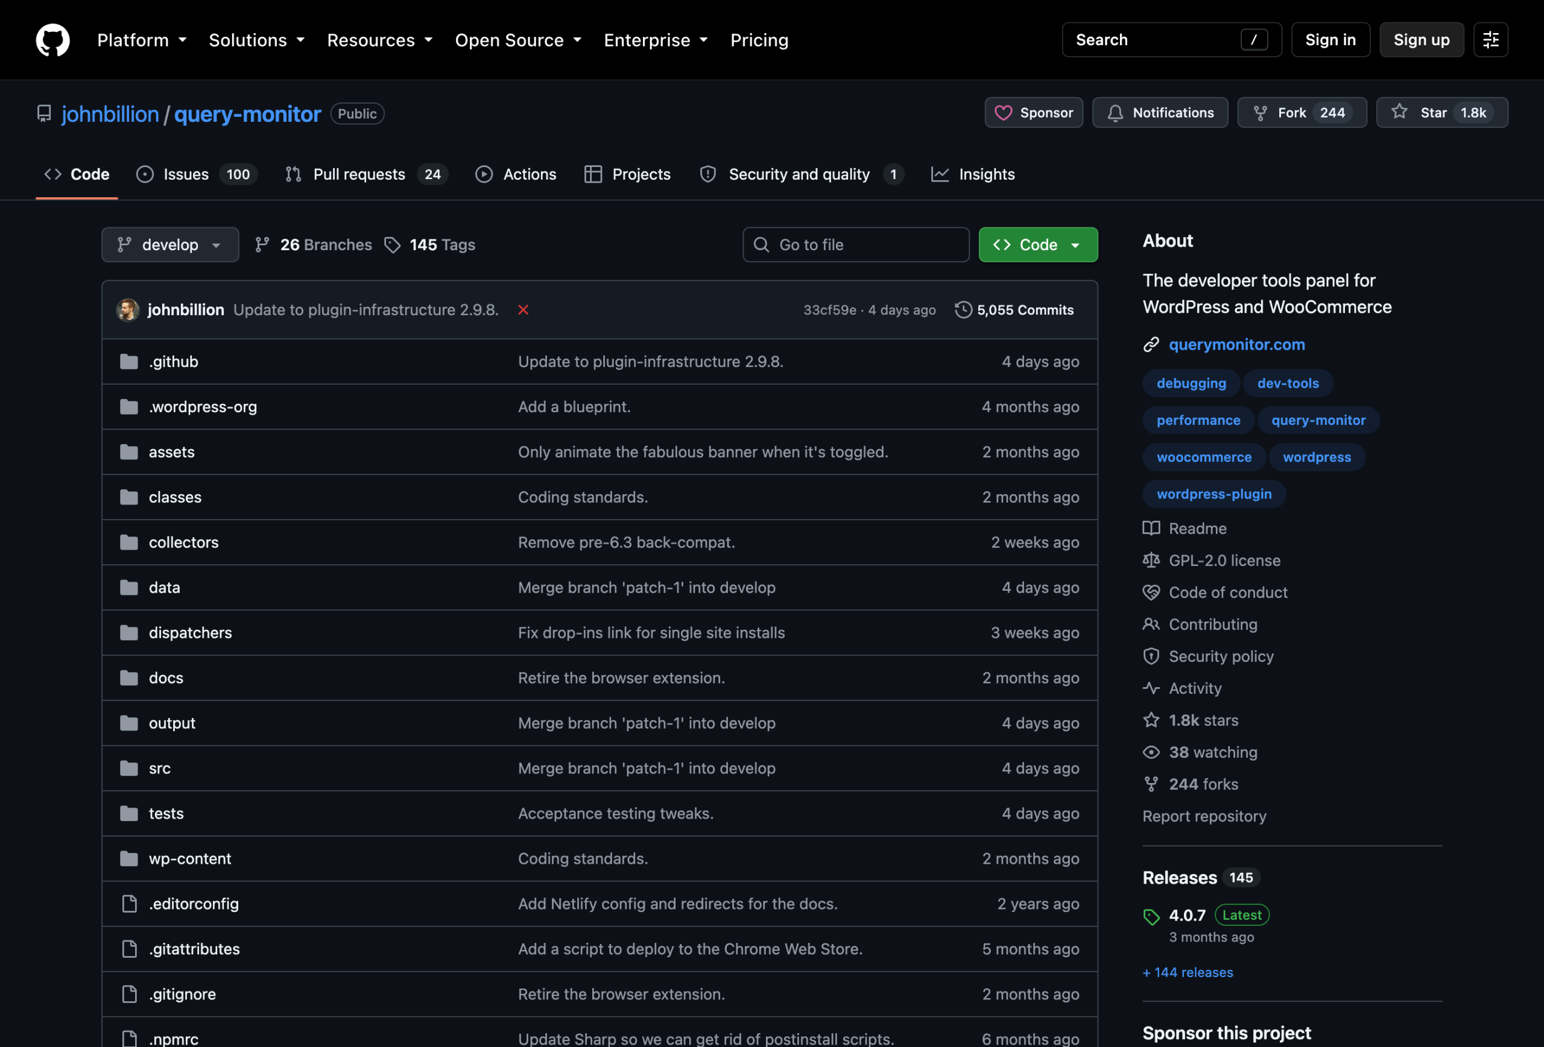Open the green Code dropdown
Image resolution: width=1544 pixels, height=1047 pixels.
(1038, 245)
